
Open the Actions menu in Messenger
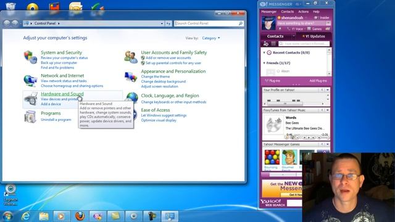[303, 12]
